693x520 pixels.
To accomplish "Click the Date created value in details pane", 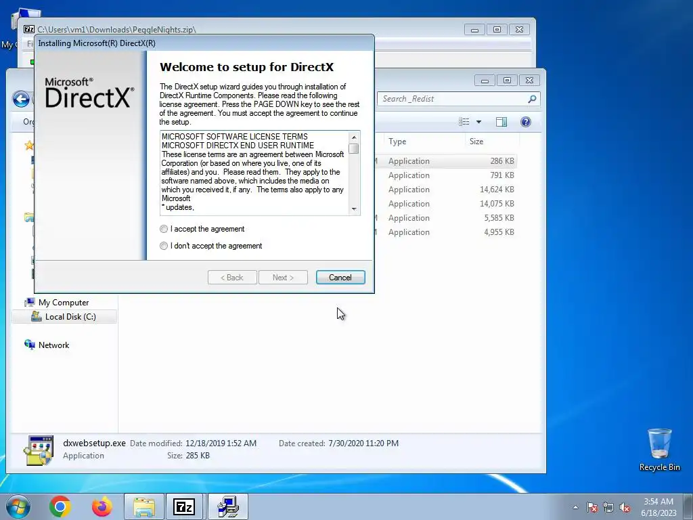I will tap(363, 443).
